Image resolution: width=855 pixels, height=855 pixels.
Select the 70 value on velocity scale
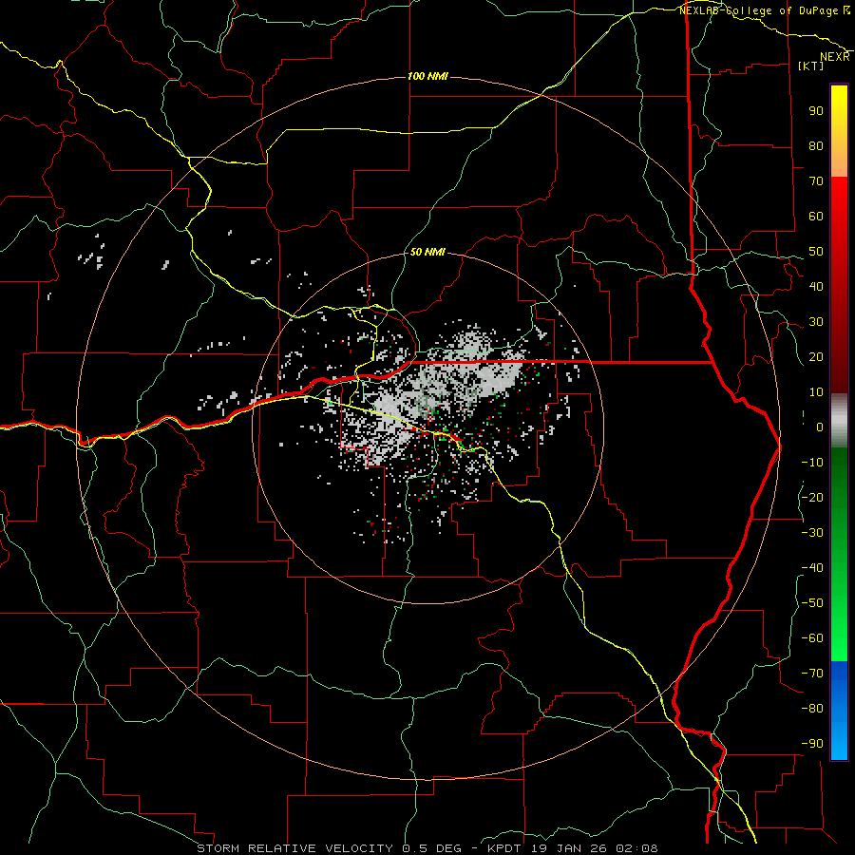pos(816,181)
